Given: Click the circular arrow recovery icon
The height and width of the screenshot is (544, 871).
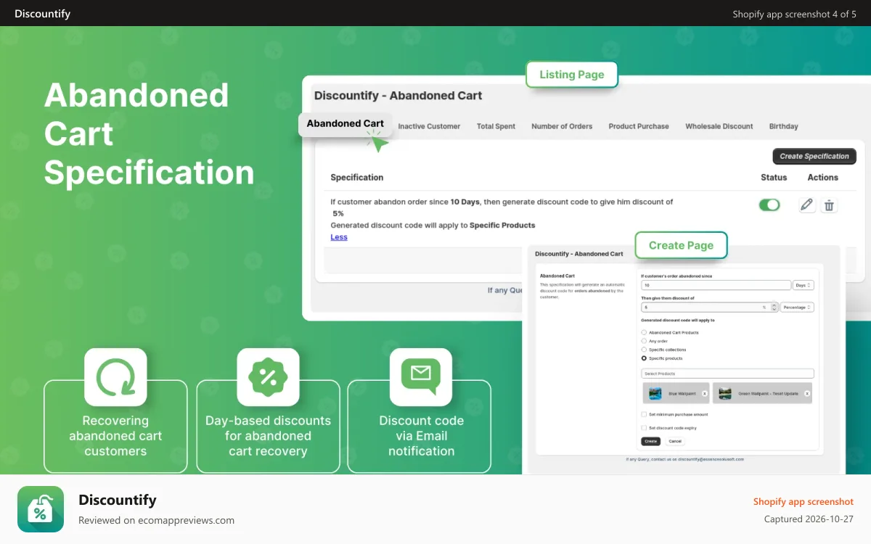Looking at the screenshot, I should 115,377.
